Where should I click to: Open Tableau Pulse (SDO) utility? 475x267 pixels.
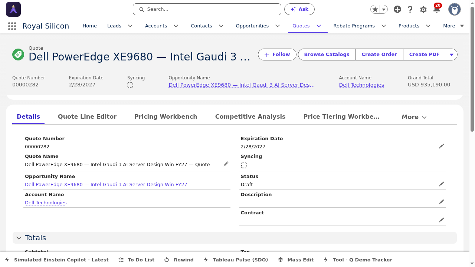(236, 260)
